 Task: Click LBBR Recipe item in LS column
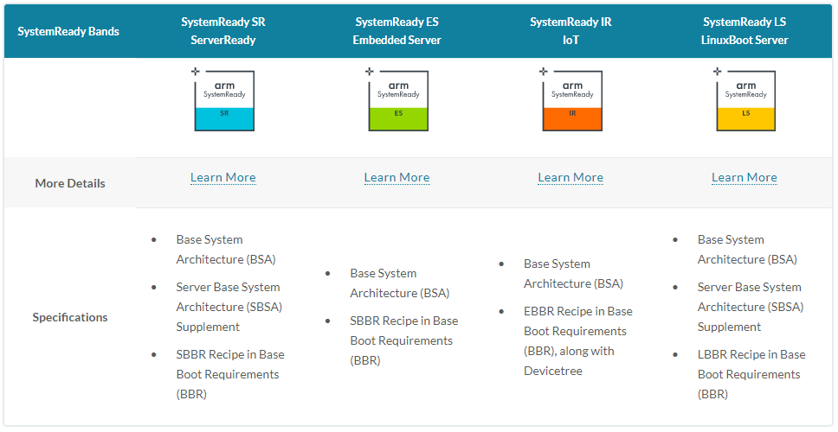(751, 374)
